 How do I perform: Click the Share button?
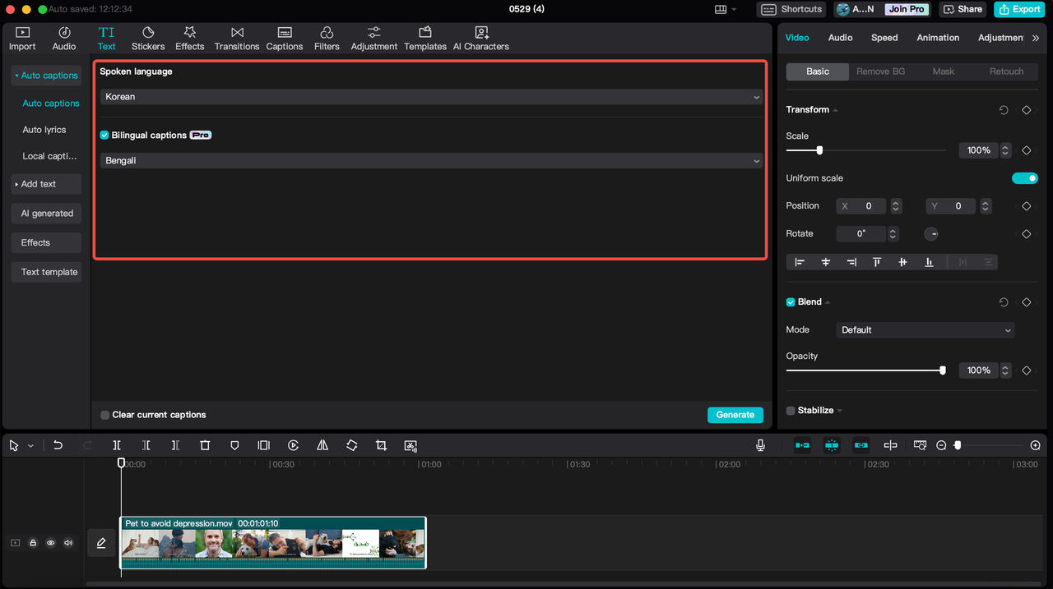tap(963, 9)
